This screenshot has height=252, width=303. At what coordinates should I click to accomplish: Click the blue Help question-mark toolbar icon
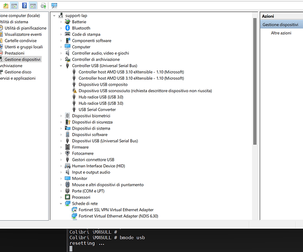[24, 6]
